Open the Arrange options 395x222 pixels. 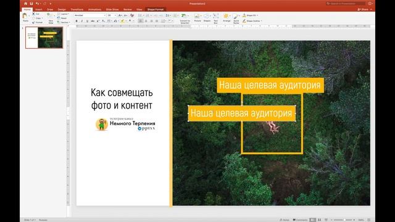coord(227,18)
